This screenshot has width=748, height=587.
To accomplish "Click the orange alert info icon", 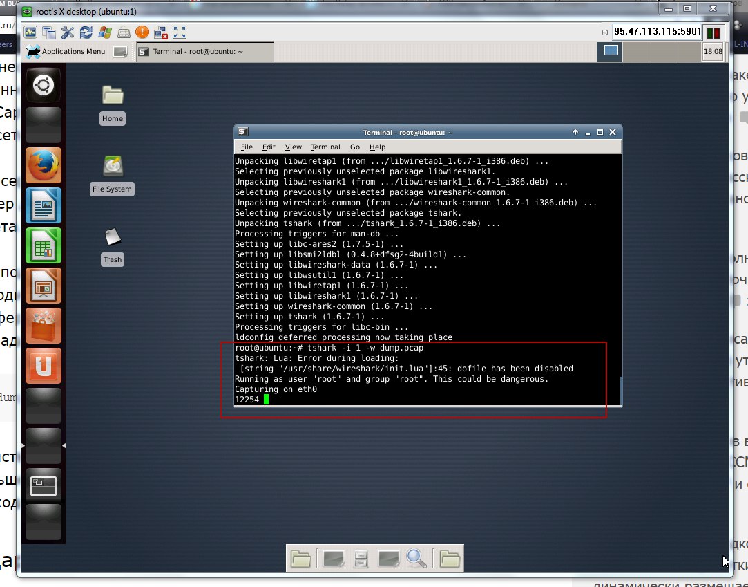I will tap(142, 32).
